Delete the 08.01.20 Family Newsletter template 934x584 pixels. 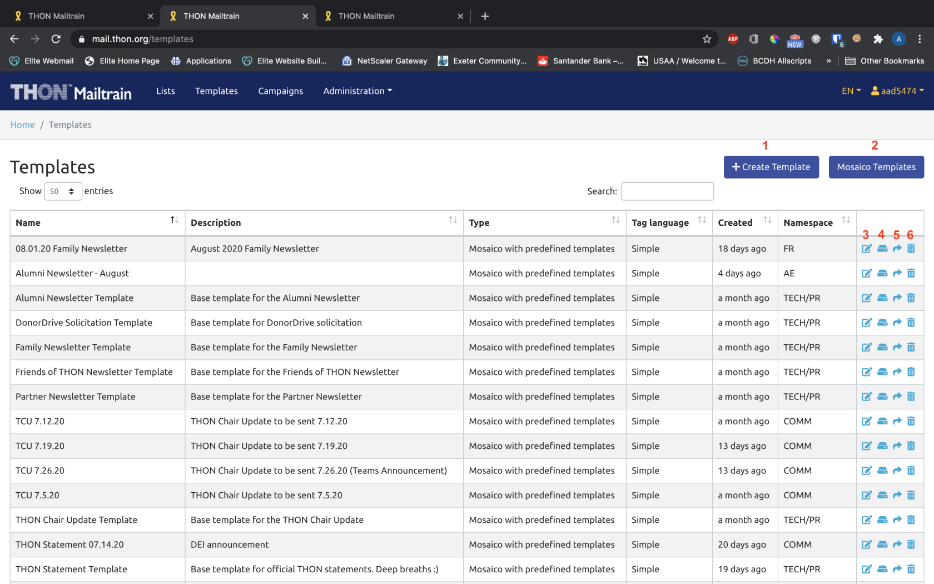click(x=911, y=249)
